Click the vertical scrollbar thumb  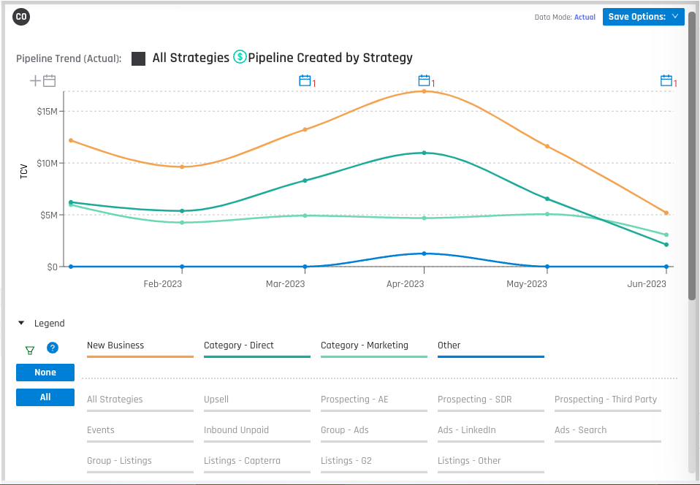(692, 156)
